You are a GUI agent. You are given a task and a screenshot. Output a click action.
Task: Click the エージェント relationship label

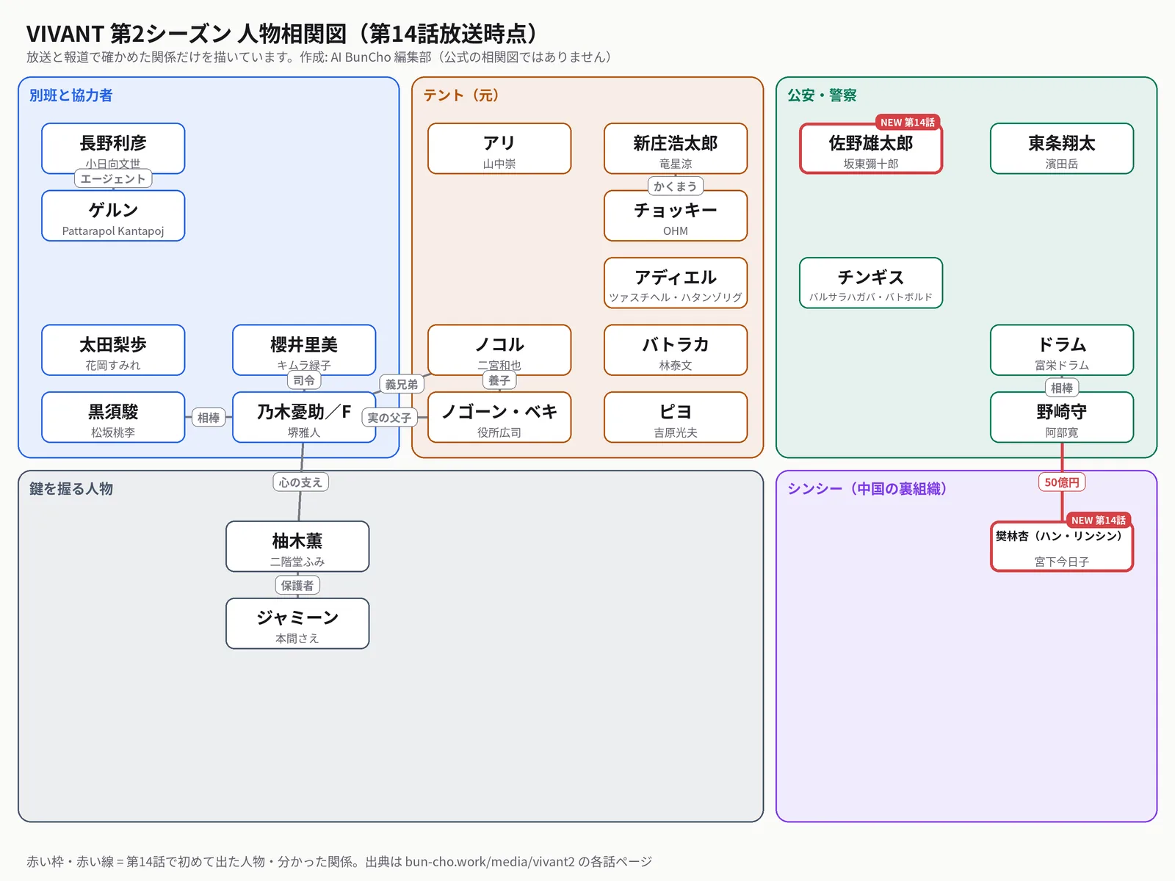pos(113,178)
